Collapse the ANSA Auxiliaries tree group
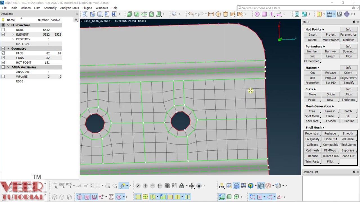Screen dimensions: 360x202 8,67
